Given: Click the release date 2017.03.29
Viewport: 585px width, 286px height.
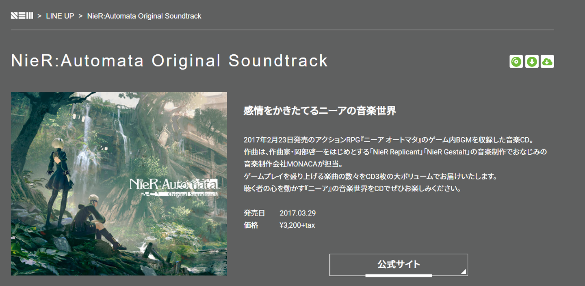Looking at the screenshot, I should tap(298, 213).
